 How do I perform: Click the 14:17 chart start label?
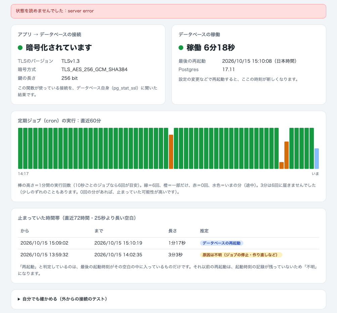[x=23, y=173]
